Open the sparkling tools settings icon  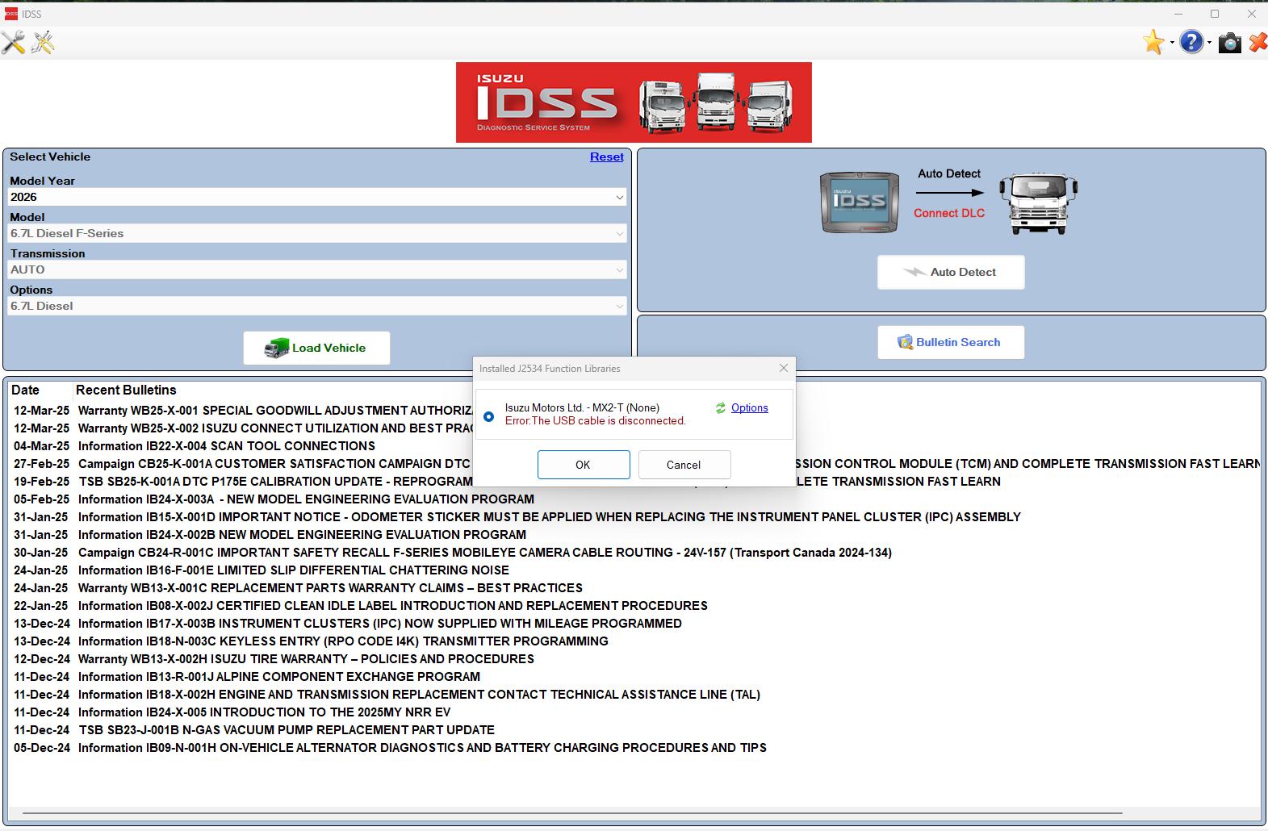coord(43,43)
